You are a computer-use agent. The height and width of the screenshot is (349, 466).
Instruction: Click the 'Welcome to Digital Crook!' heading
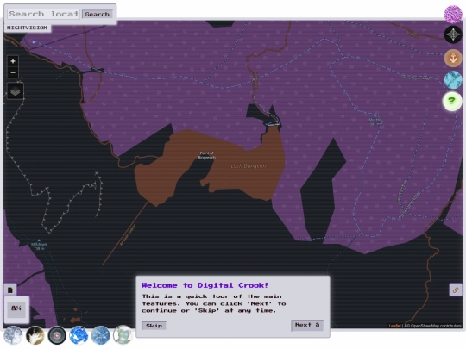coord(205,285)
